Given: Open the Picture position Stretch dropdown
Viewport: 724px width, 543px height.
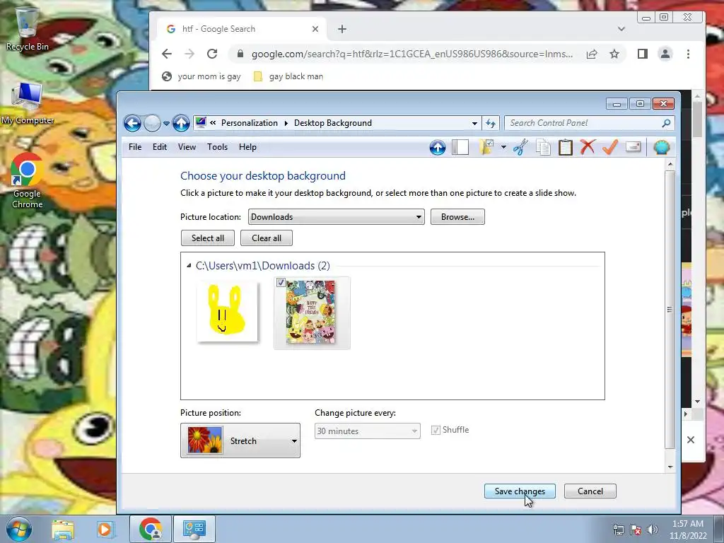Looking at the screenshot, I should [240, 440].
